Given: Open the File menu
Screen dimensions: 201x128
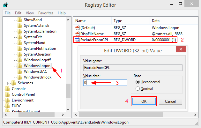Looking at the screenshot, I should tap(8, 13).
